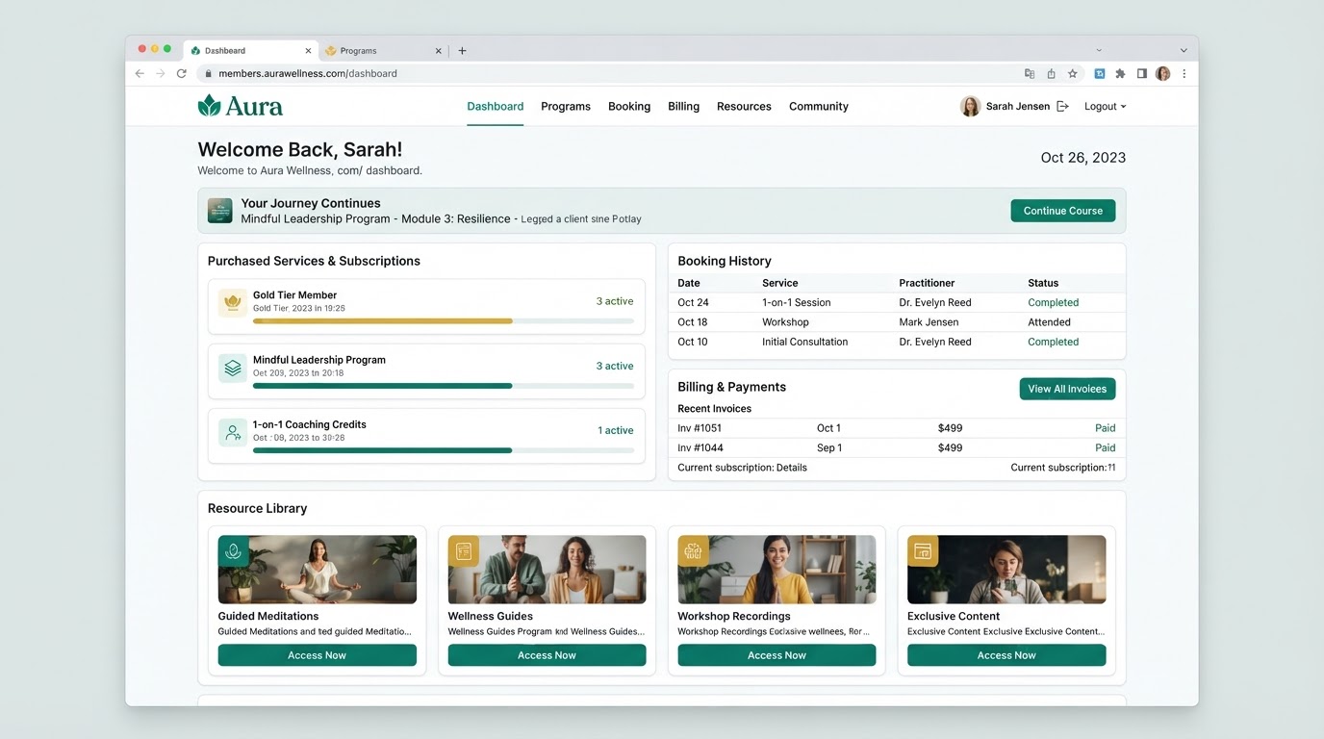Click the Your Journey Continues course thumbnail

220,211
